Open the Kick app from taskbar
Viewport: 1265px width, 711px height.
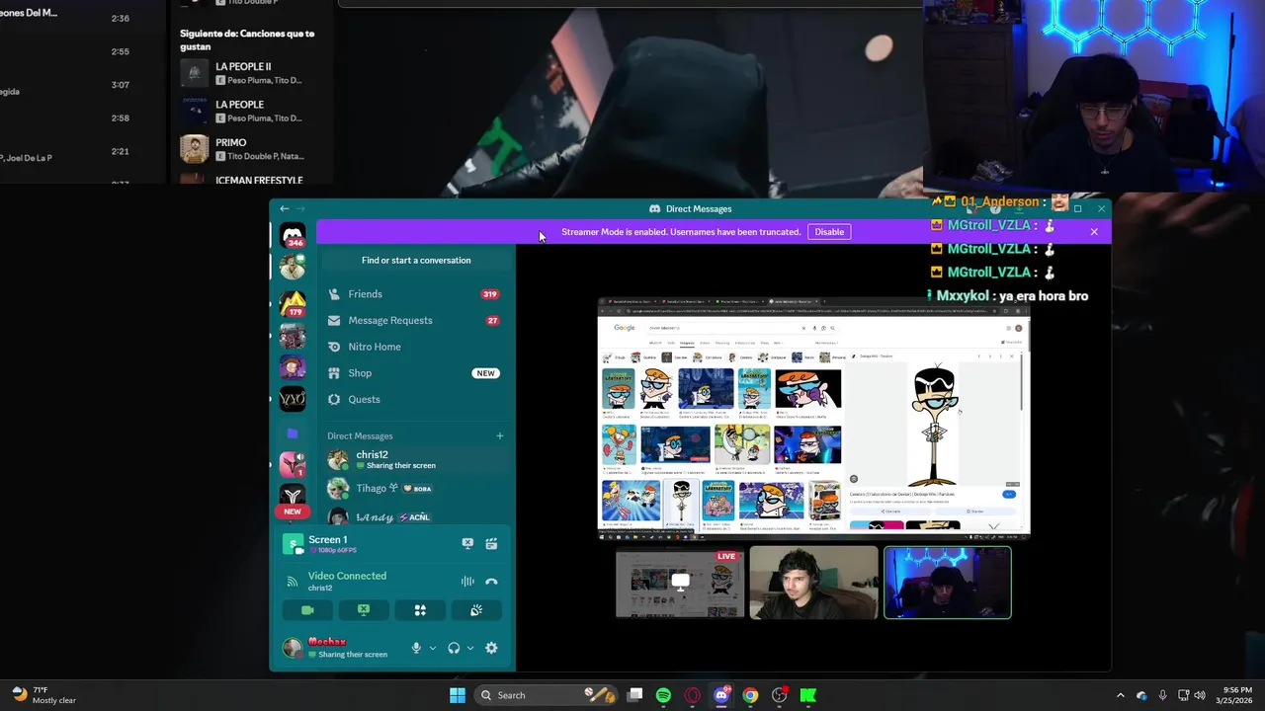click(808, 695)
